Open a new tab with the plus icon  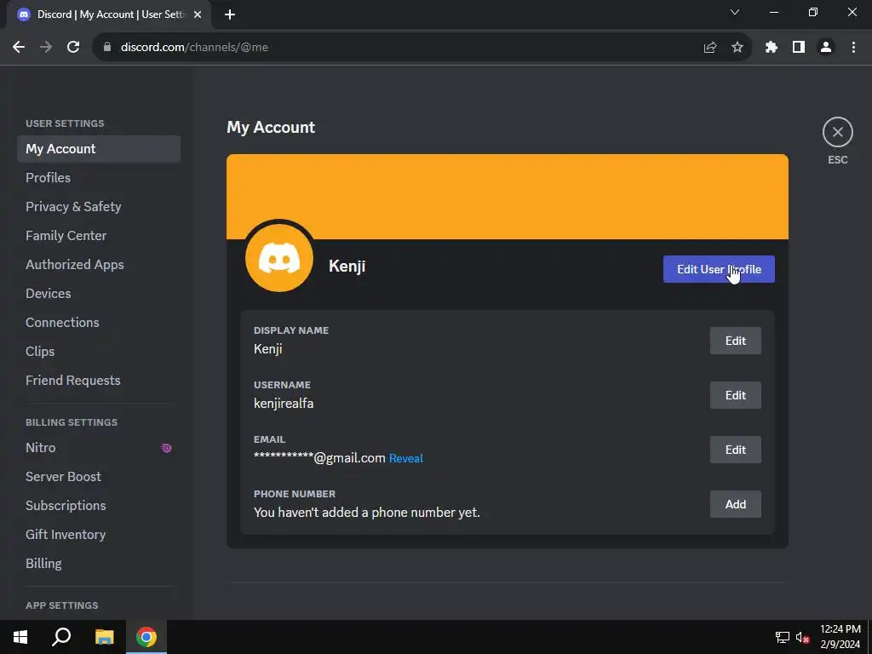[230, 15]
